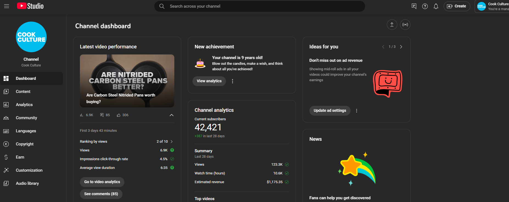Viewport: 509px width, 202px height.
Task: Select Copyright in the sidebar
Action: (x=31, y=144)
